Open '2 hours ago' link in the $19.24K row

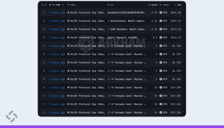coord(57,88)
